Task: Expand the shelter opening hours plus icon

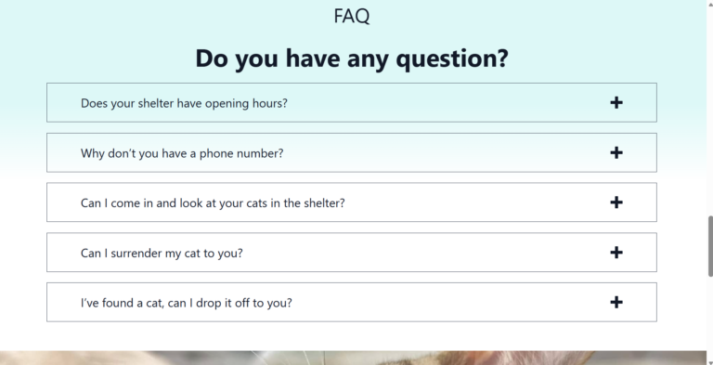Action: click(x=616, y=103)
